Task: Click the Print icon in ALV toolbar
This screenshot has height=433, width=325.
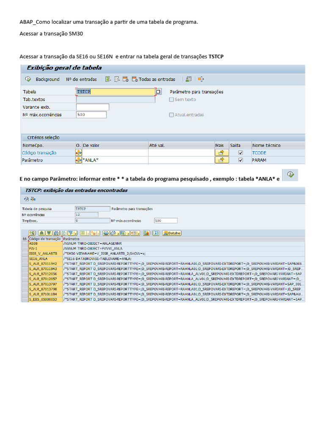Action: pyautogui.click(x=106, y=233)
